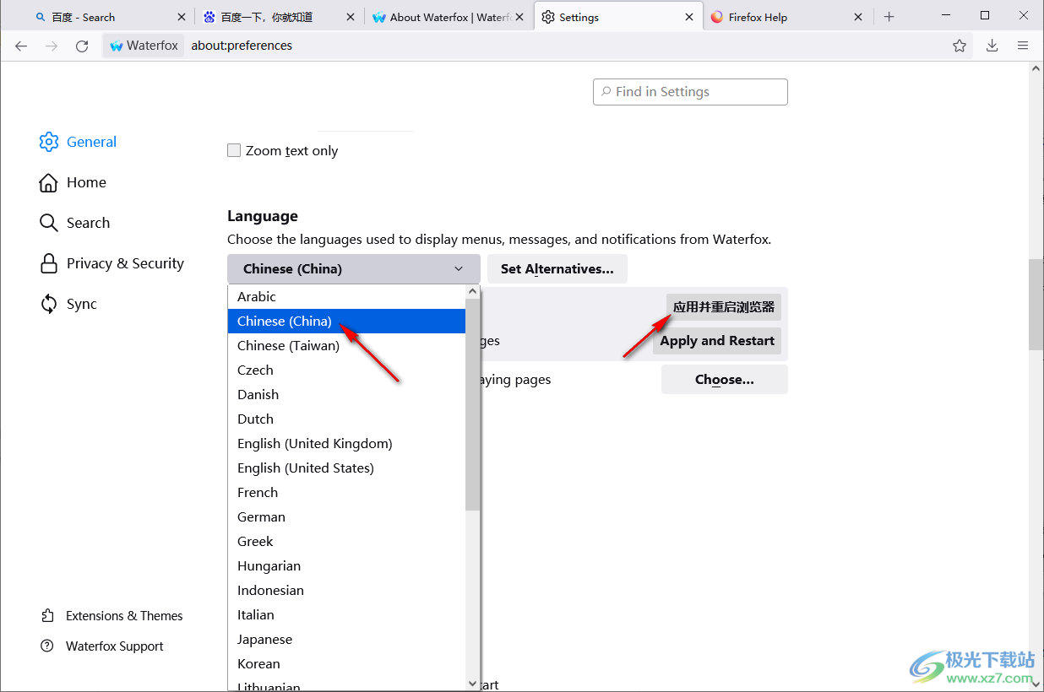Reload the current page
Image resolution: width=1044 pixels, height=692 pixels.
point(82,46)
